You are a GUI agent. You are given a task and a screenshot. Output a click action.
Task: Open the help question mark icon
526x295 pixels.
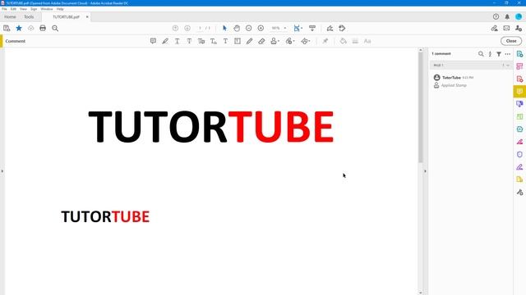click(496, 16)
